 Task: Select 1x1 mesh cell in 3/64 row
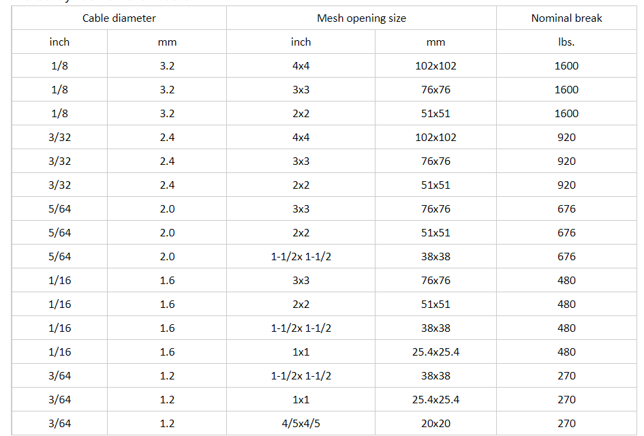(301, 400)
